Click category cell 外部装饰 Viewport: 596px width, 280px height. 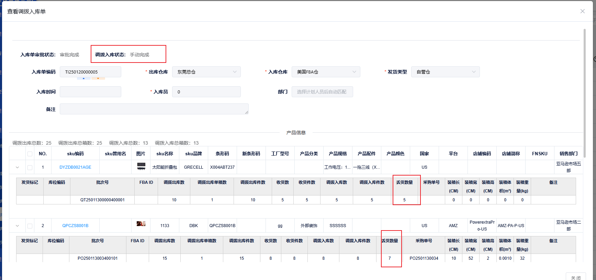[x=309, y=226]
